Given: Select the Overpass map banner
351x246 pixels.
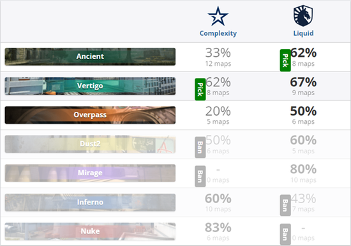Looking at the screenshot, I should pyautogui.click(x=90, y=115).
